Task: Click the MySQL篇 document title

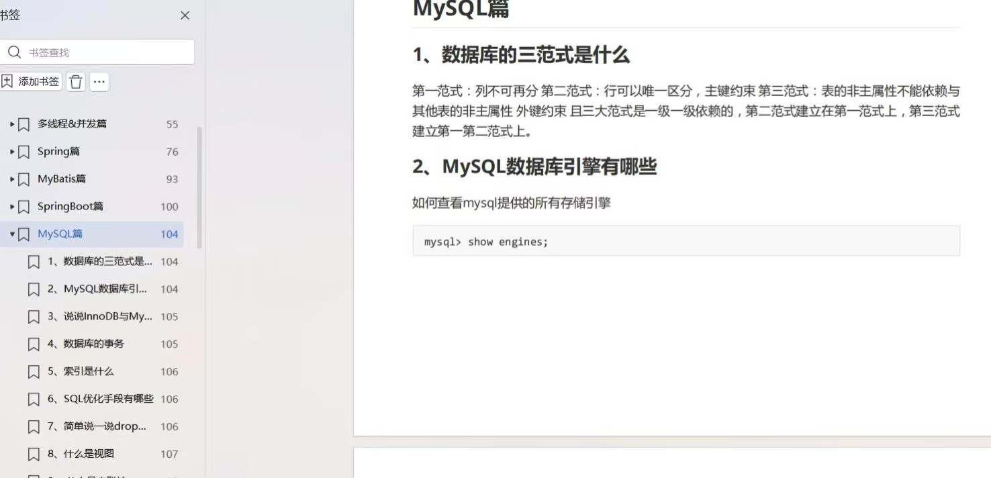Action: point(461,9)
